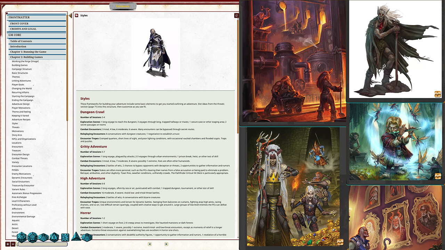Open the Threats entry in the sidebar
Screen dimensions: 445x250
15,127
